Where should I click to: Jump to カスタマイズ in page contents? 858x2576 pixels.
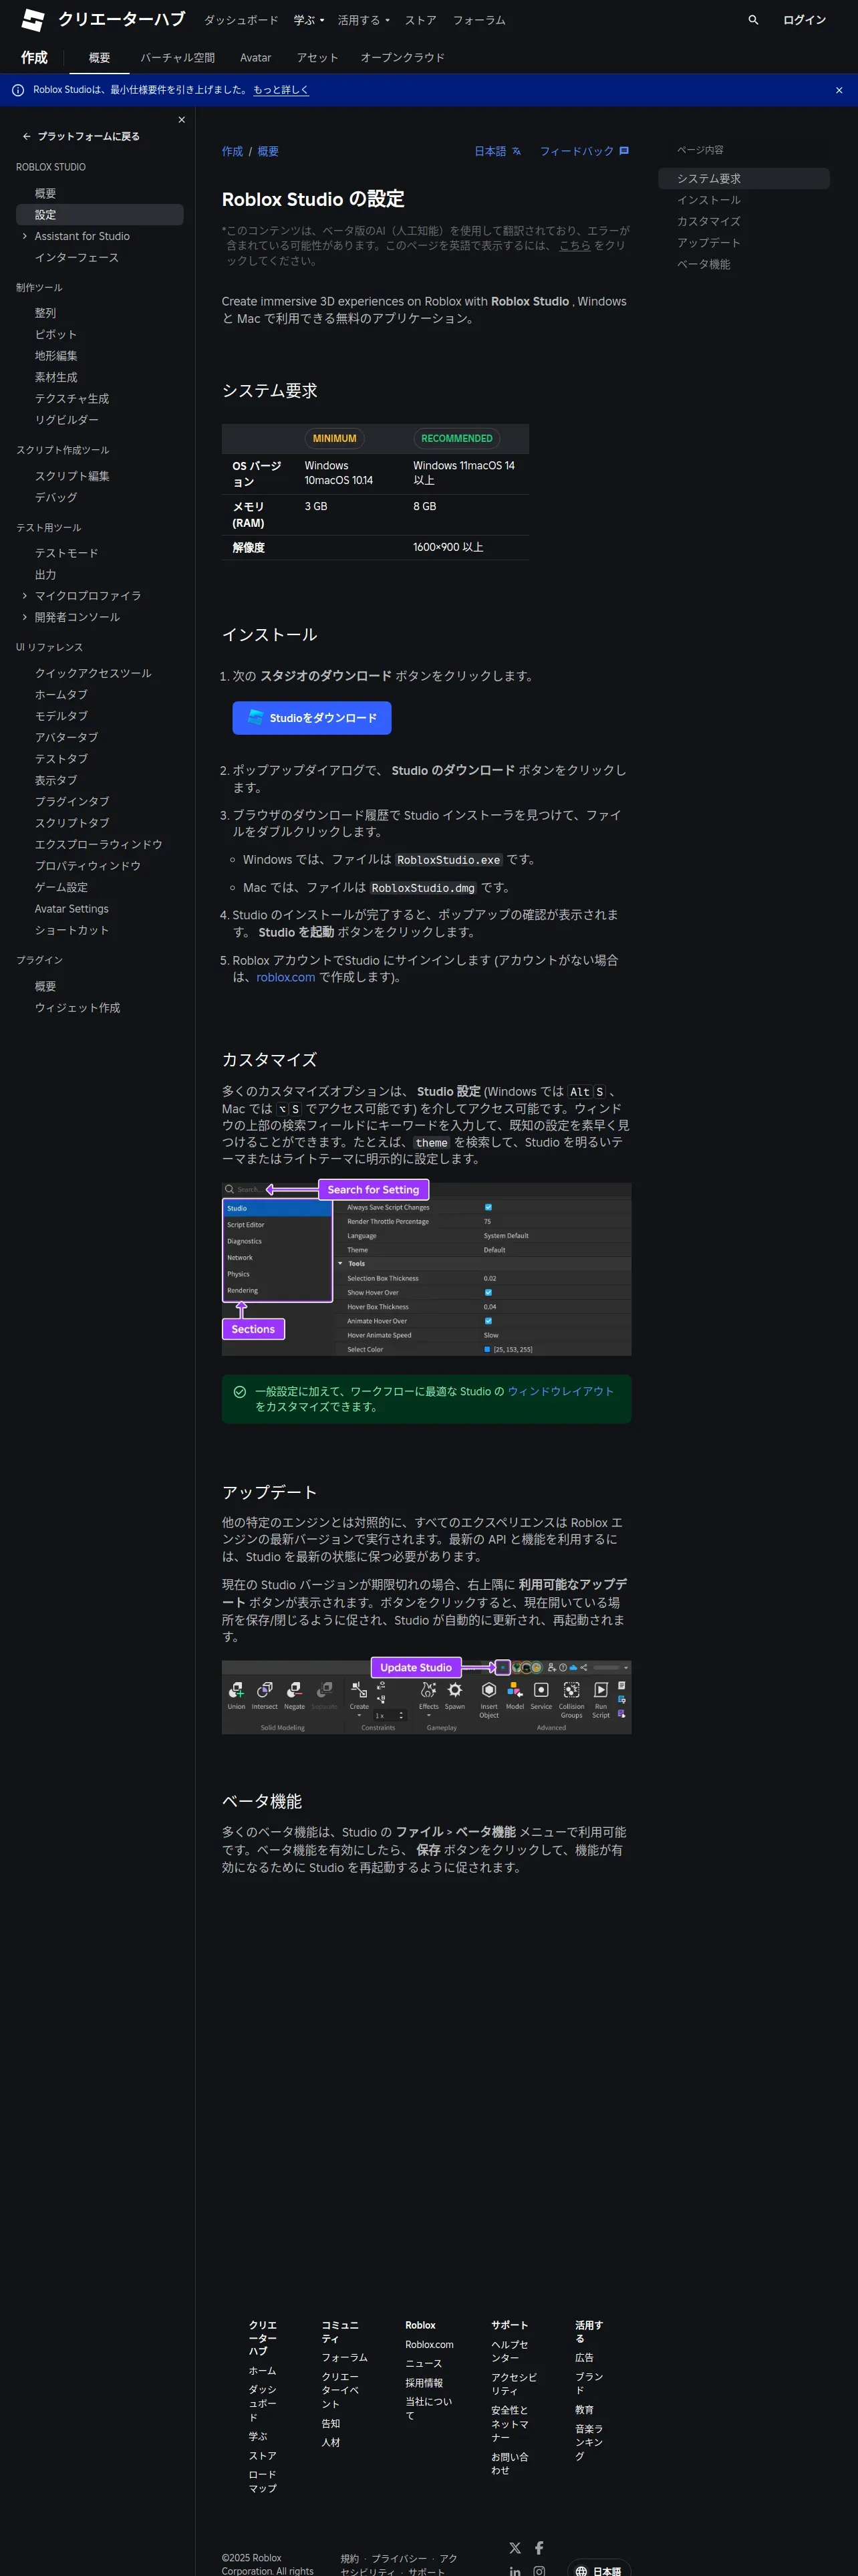coord(708,222)
